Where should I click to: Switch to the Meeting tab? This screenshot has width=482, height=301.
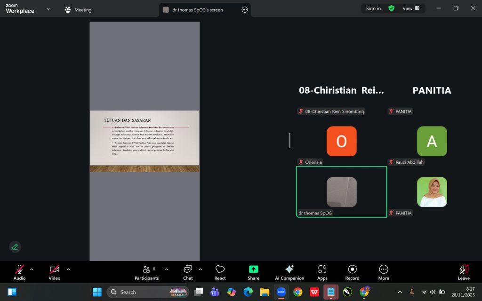click(x=78, y=10)
